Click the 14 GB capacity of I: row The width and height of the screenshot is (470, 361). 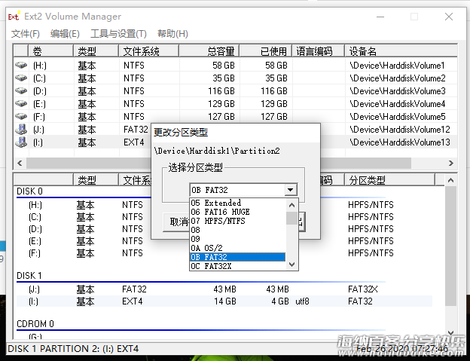click(224, 301)
